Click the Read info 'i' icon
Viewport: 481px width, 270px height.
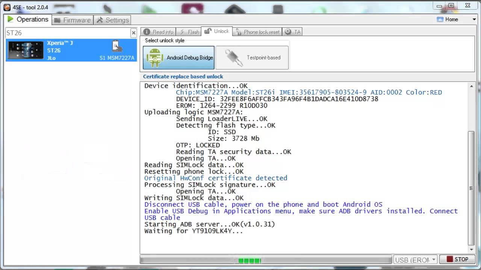[x=147, y=32]
